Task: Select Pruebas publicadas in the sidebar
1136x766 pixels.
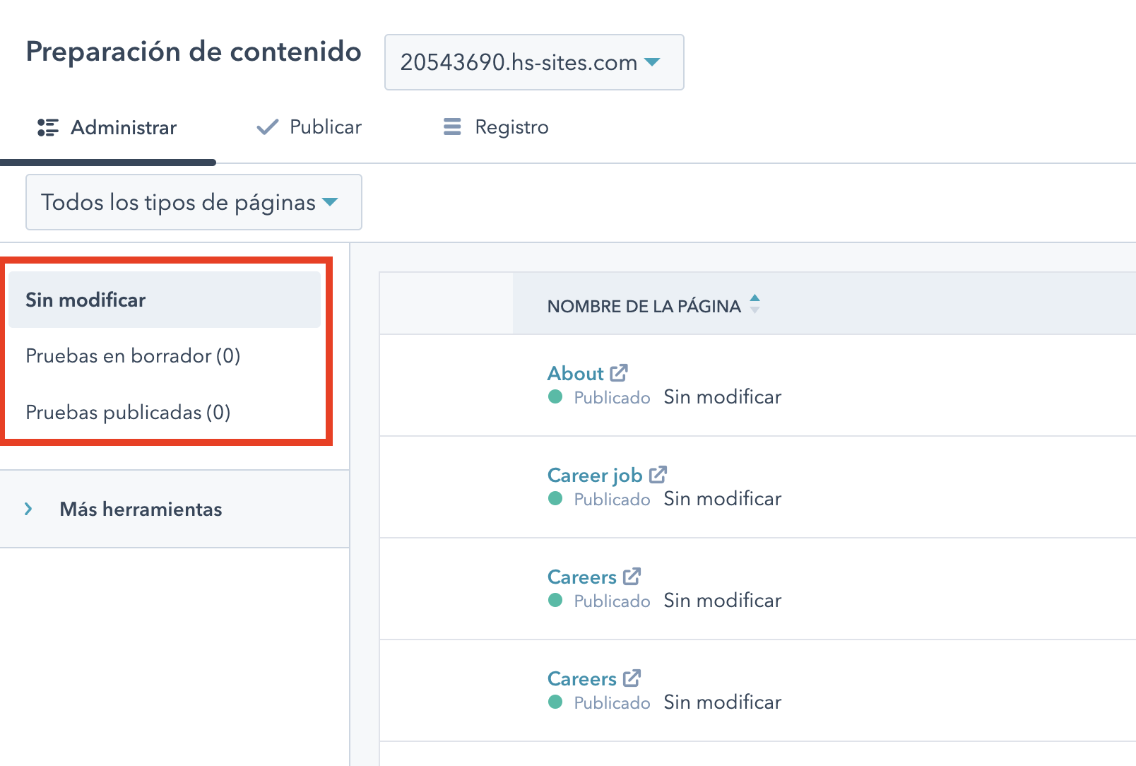Action: [x=127, y=412]
